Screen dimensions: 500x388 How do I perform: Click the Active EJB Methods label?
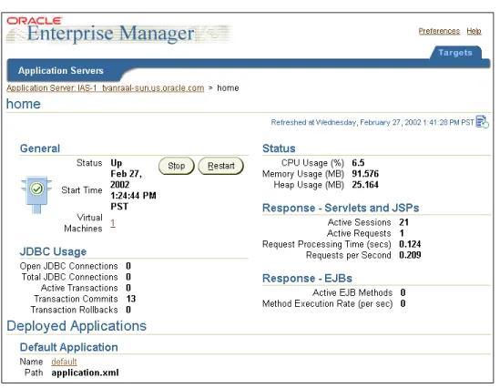pos(352,292)
